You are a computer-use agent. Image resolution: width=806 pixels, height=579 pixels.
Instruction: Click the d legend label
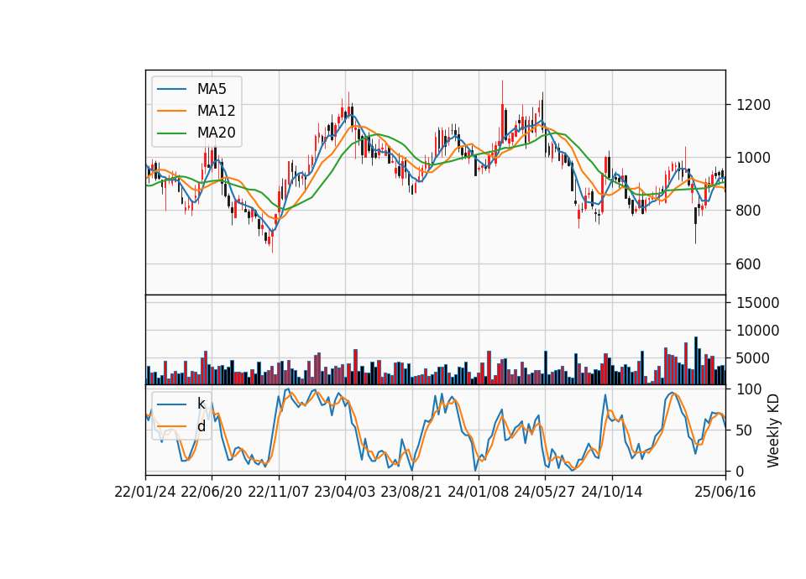(201, 426)
